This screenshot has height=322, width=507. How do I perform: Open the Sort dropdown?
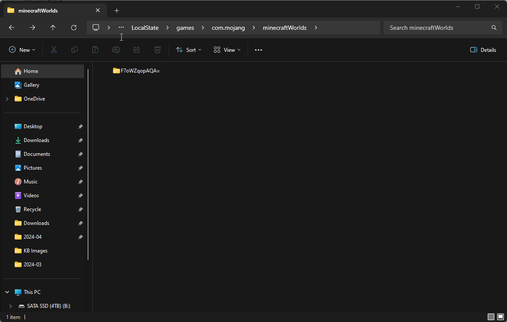[189, 50]
